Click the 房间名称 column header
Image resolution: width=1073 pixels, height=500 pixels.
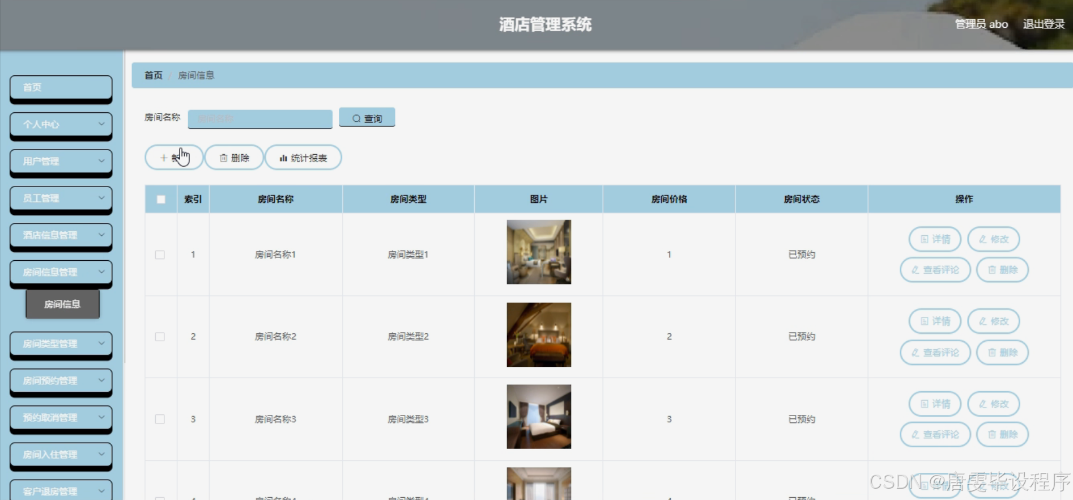(275, 199)
